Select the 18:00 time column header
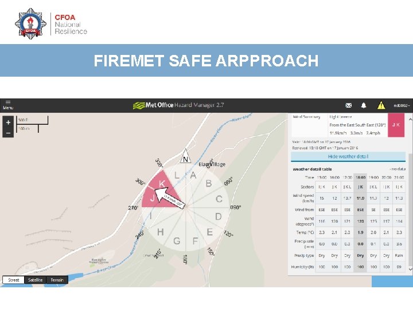Viewport: 413px width, 309px height. [x=360, y=177]
